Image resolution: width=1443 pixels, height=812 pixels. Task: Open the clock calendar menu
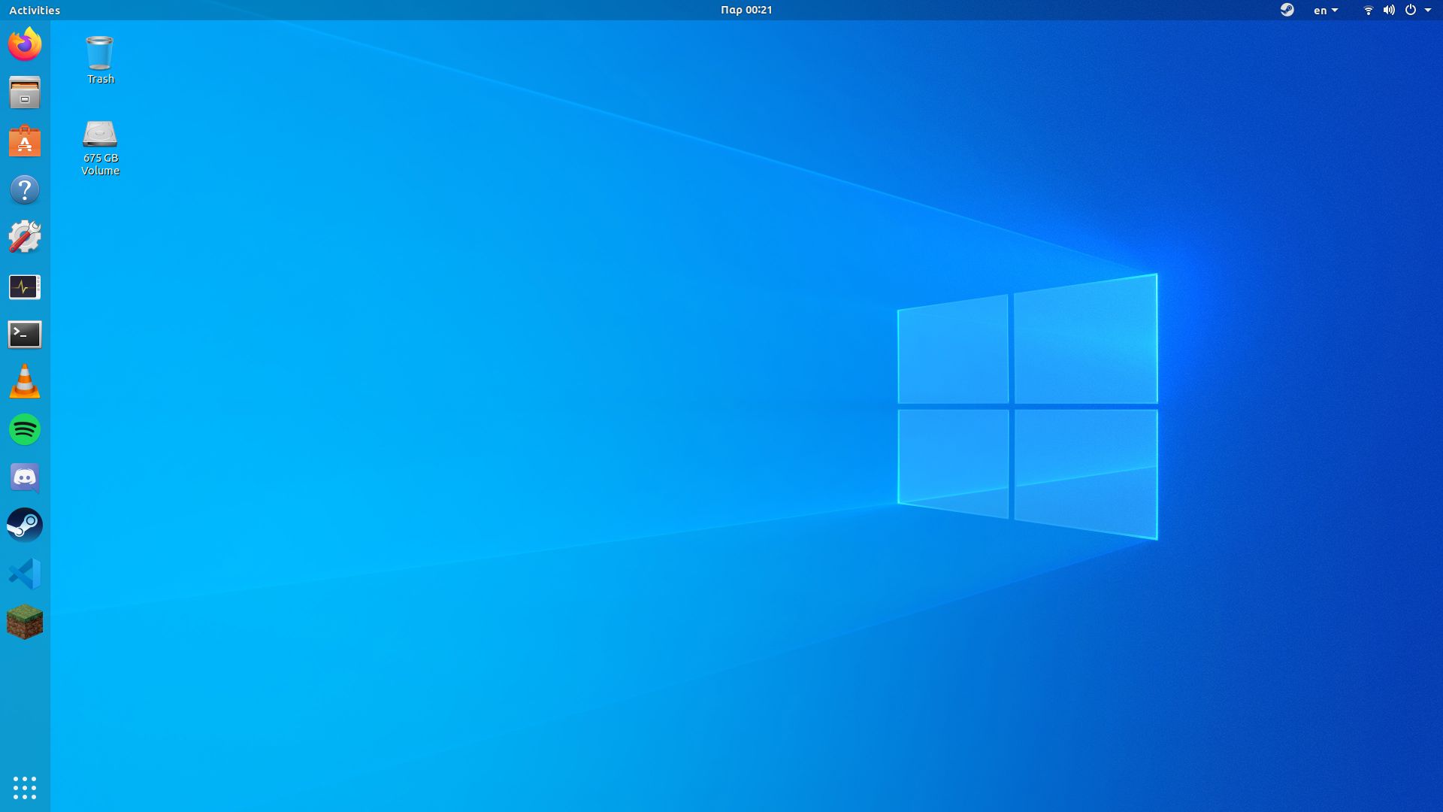point(746,10)
